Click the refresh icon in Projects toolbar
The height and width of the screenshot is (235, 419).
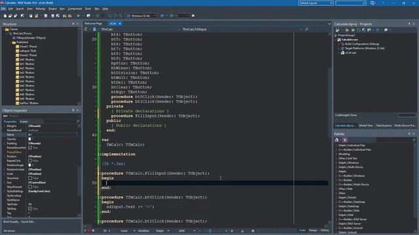coord(359,30)
